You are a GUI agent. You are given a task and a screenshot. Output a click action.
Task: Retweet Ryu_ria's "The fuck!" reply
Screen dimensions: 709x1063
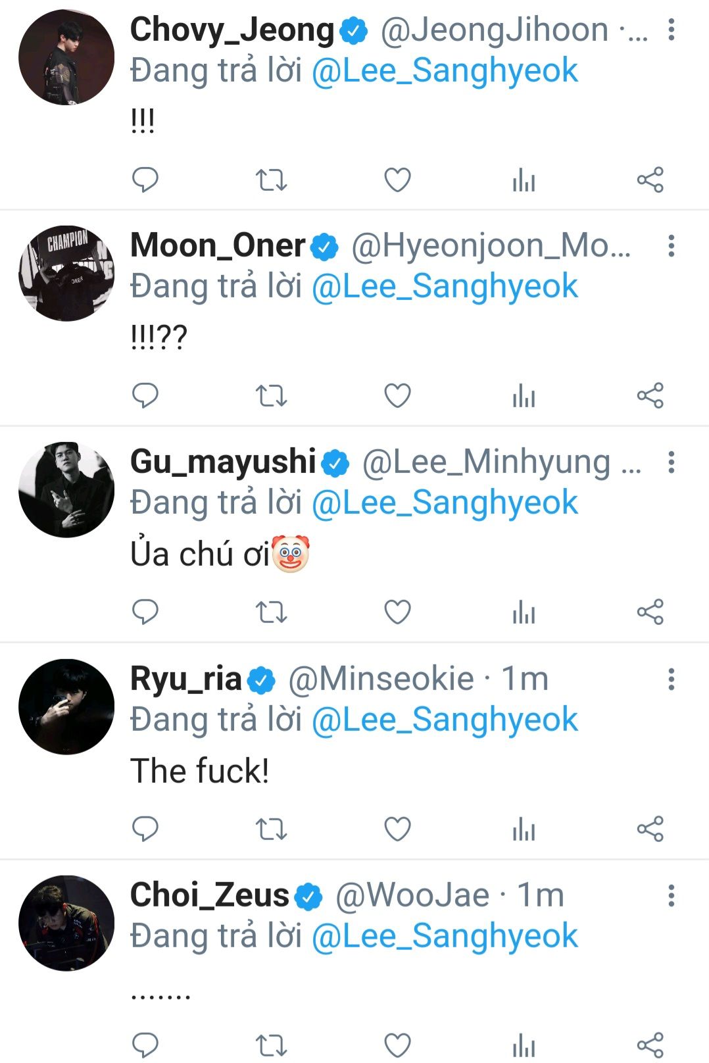click(271, 828)
